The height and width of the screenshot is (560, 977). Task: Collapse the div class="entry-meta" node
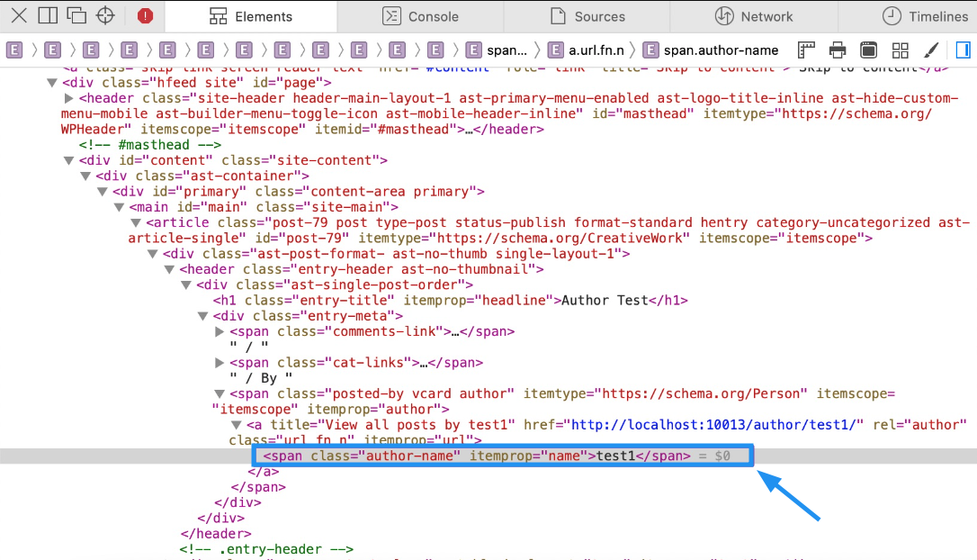coord(203,316)
